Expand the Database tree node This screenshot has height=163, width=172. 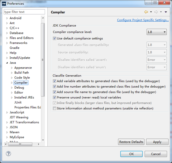7,33
